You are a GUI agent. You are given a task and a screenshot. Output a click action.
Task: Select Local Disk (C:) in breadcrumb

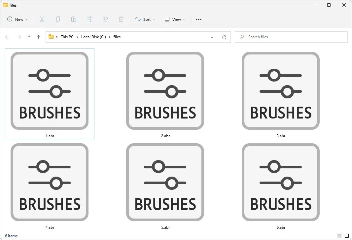[93, 37]
